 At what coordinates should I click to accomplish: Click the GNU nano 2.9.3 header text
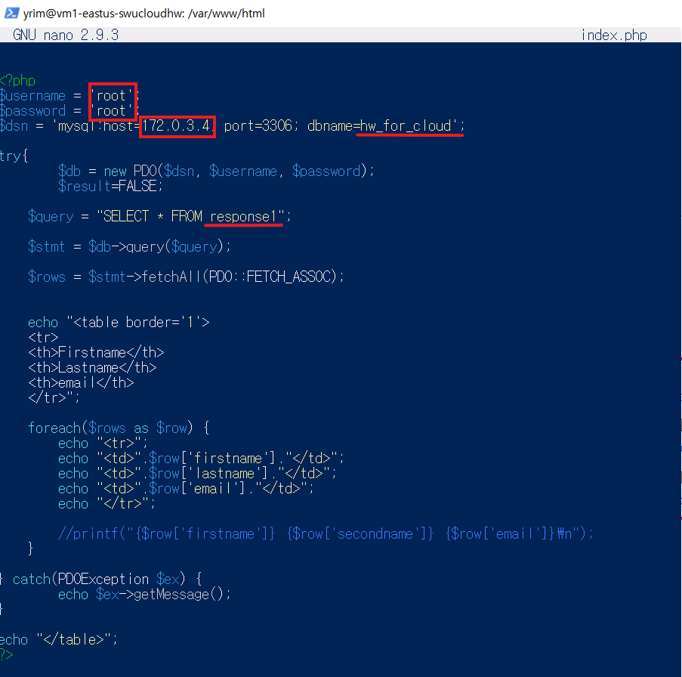click(66, 35)
